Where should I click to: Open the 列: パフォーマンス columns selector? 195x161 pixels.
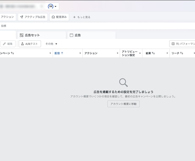coord(182,44)
